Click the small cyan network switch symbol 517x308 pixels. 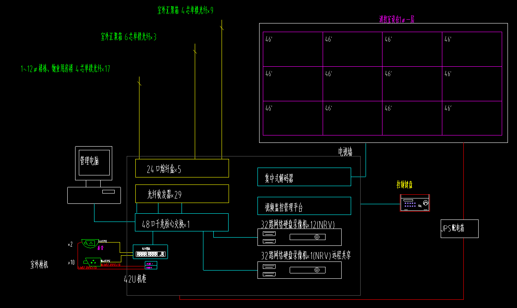(x=150, y=252)
